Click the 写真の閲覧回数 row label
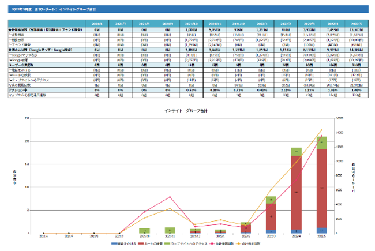 (x=24, y=85)
